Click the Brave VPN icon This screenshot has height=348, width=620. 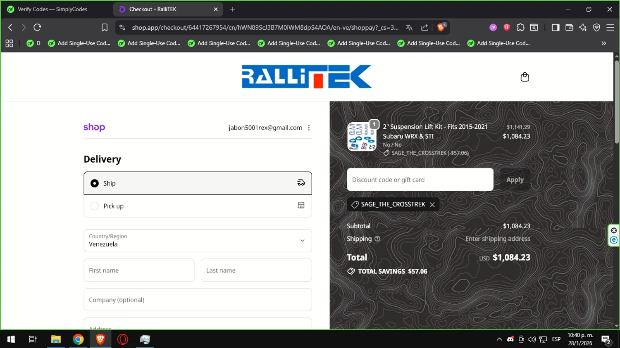pyautogui.click(x=596, y=27)
